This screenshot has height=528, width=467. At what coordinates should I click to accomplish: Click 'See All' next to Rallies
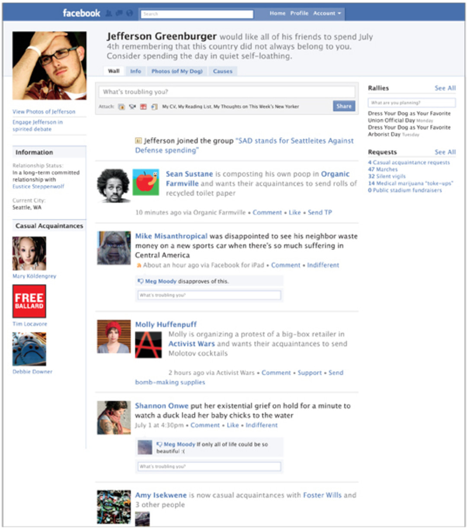tap(445, 88)
